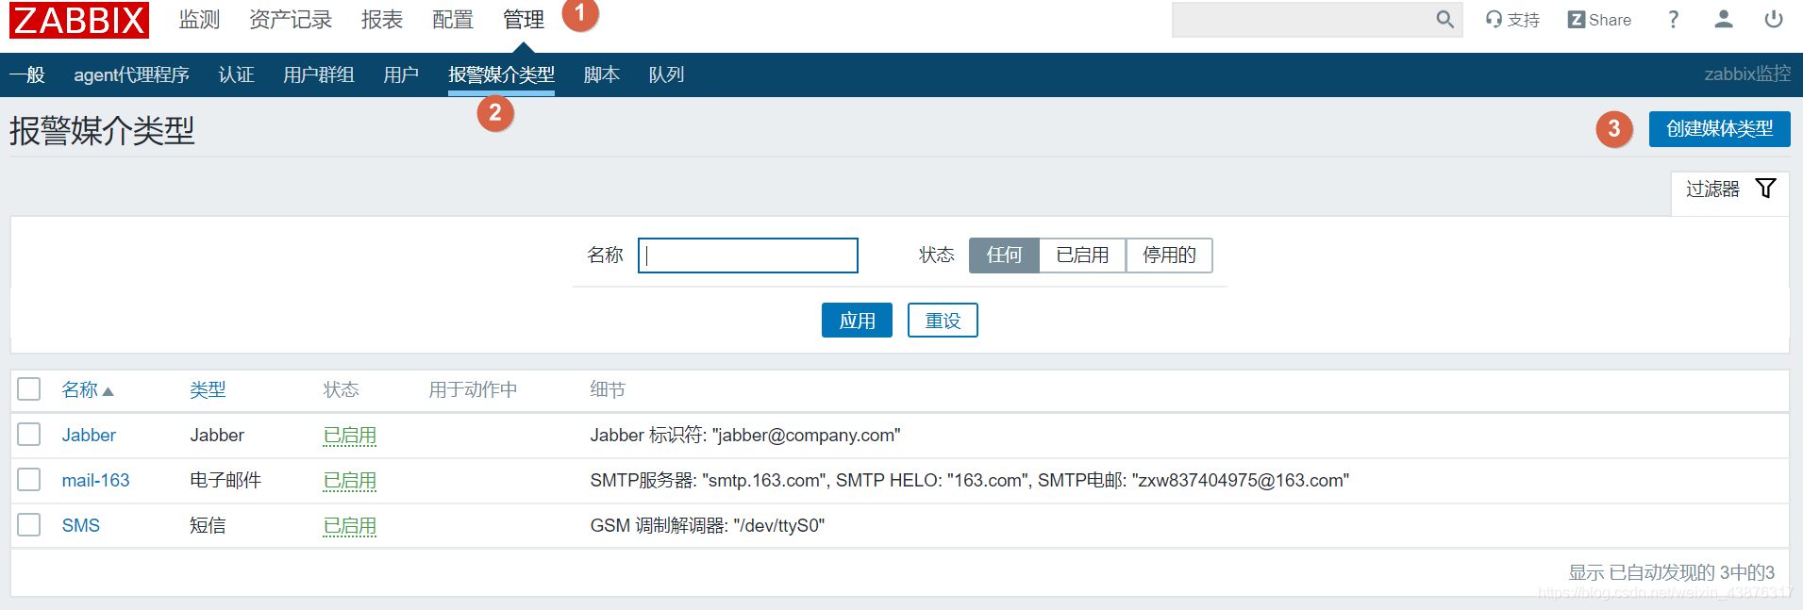Go to 一般 submenu
This screenshot has width=1803, height=610.
28,74
